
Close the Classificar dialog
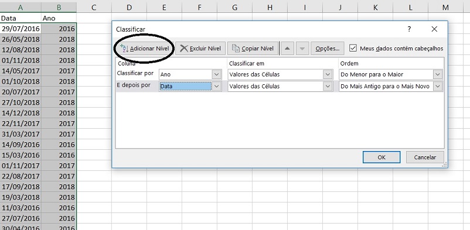[x=434, y=29]
